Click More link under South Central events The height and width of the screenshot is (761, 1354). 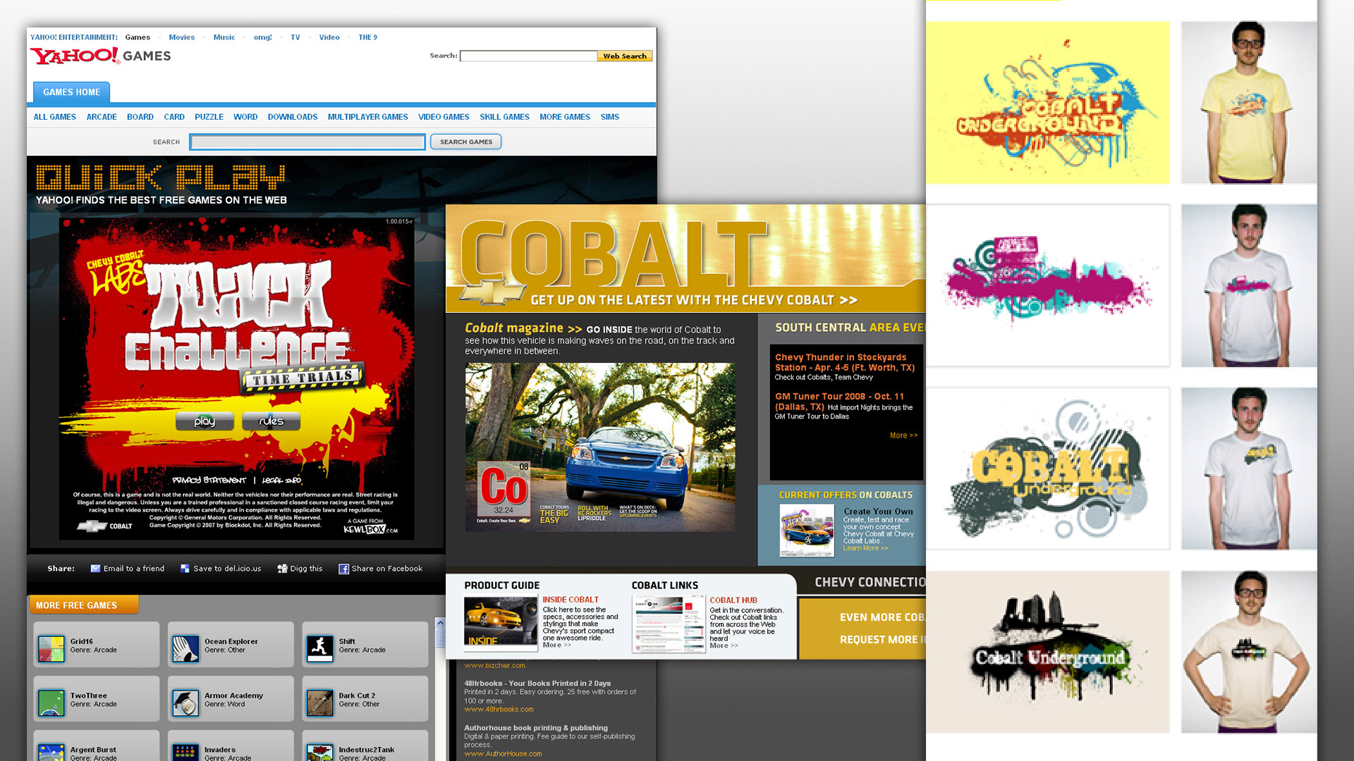(x=903, y=435)
